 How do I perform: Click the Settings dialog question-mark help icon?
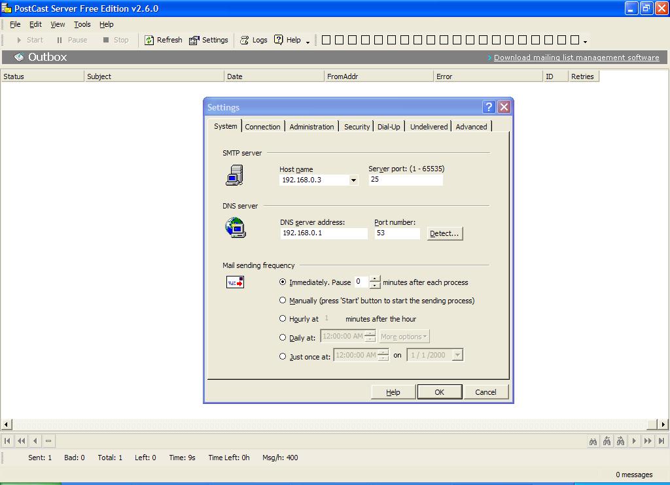[x=489, y=107]
